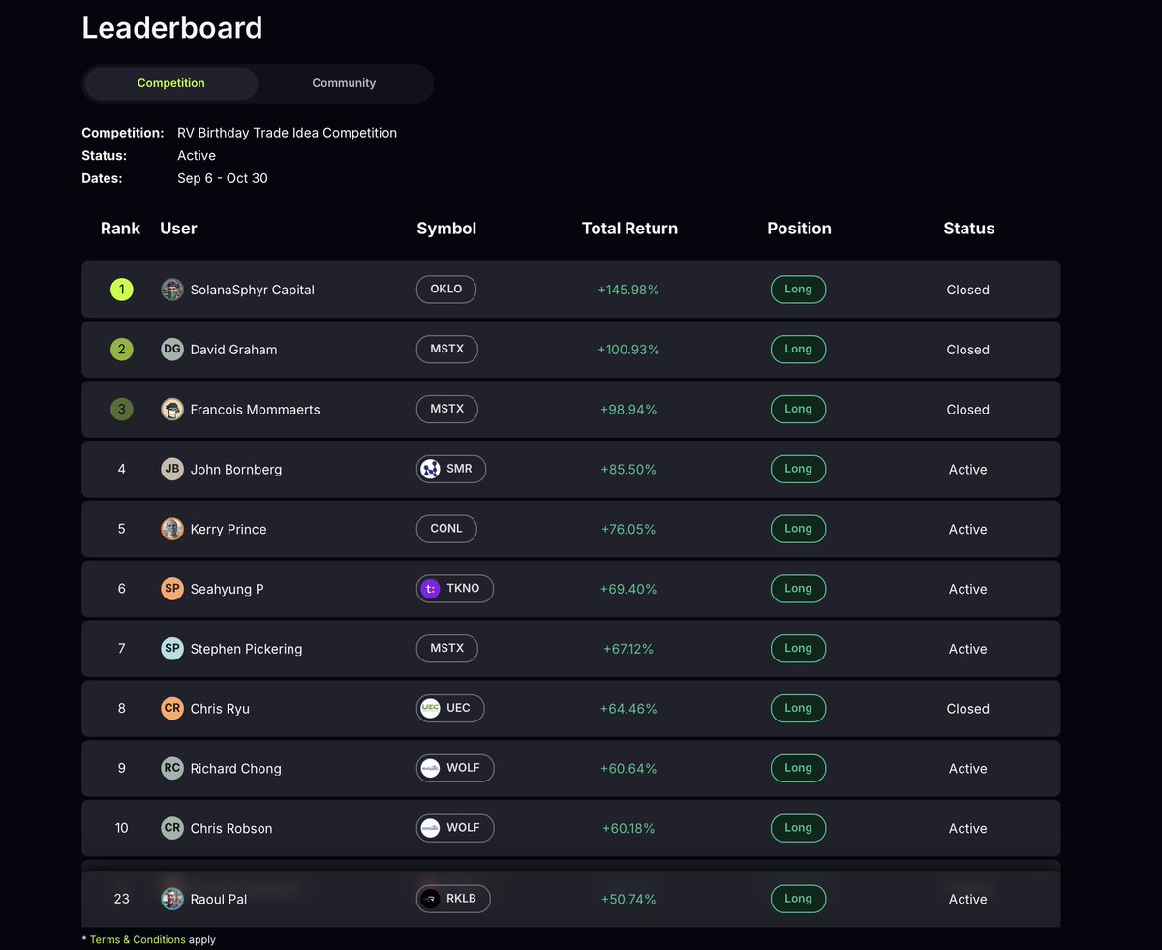Select the user name Raoul Pal
Image resolution: width=1162 pixels, height=950 pixels.
click(219, 900)
